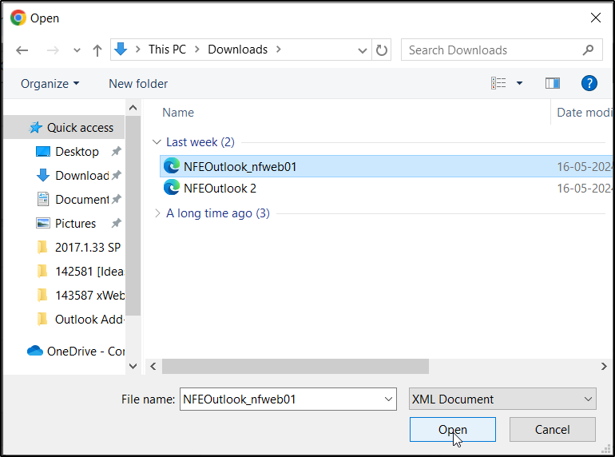The height and width of the screenshot is (457, 615).
Task: Expand the chevron before This PC breadcrumb
Action: (137, 50)
